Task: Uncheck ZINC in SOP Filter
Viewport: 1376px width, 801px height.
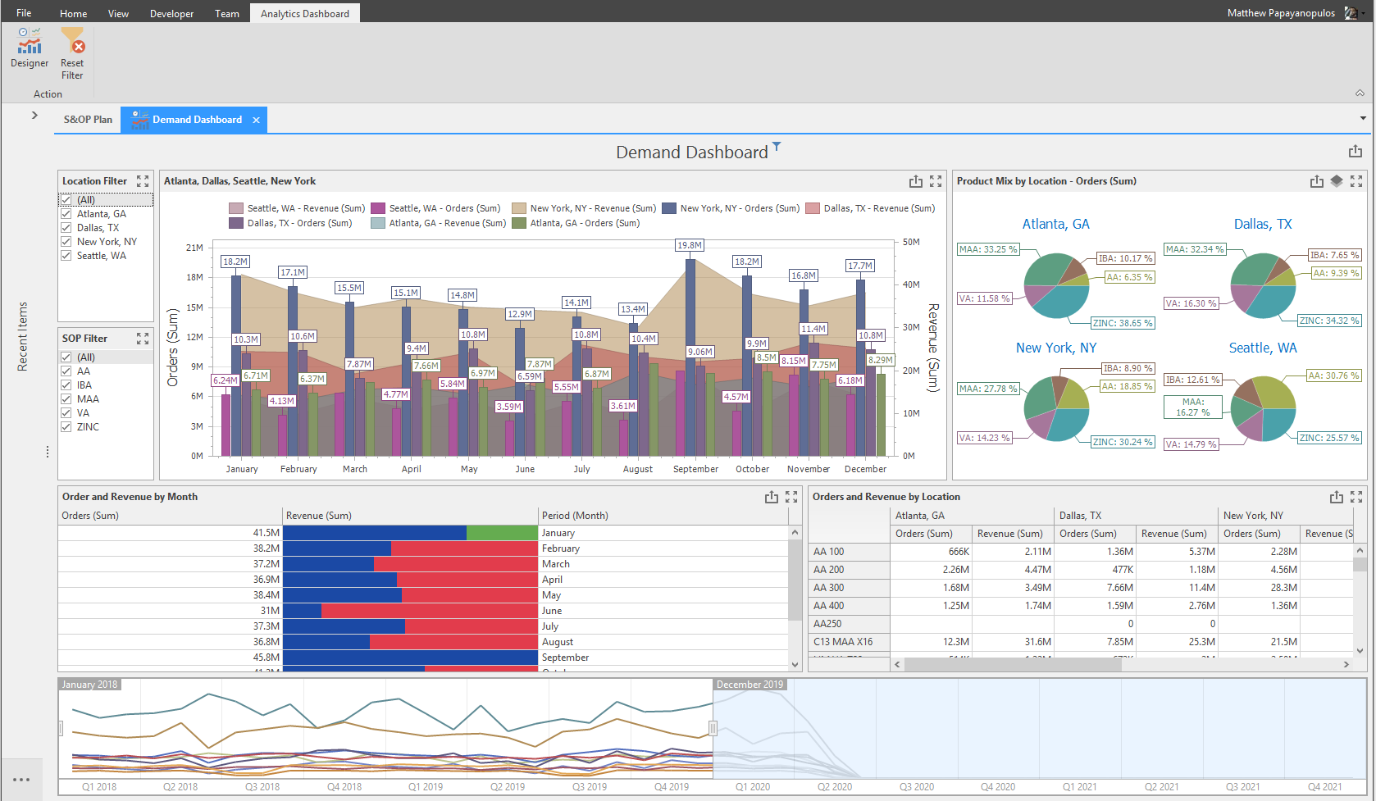Action: (66, 427)
